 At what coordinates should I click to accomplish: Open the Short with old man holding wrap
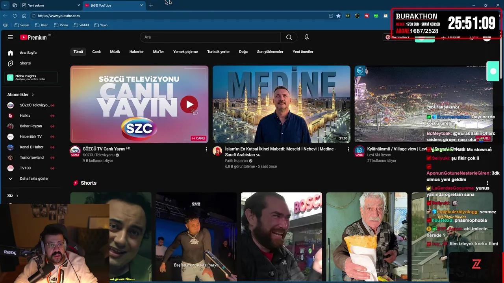(x=367, y=237)
